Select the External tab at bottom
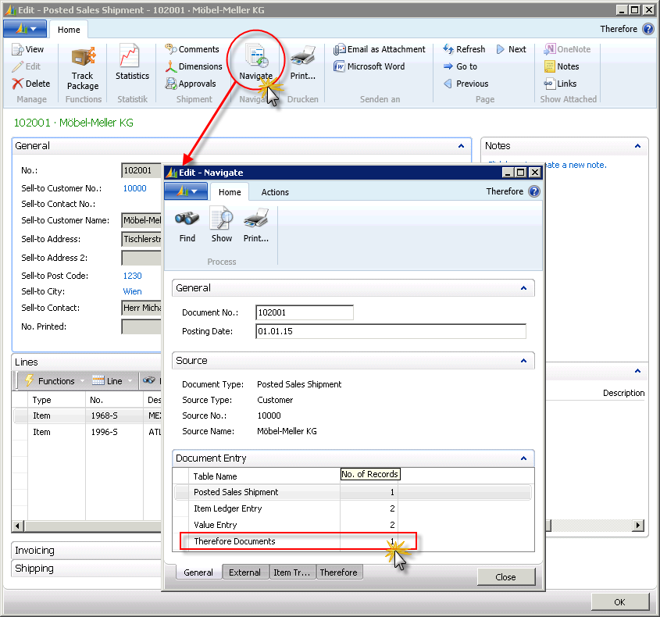The image size is (660, 617). (x=244, y=572)
